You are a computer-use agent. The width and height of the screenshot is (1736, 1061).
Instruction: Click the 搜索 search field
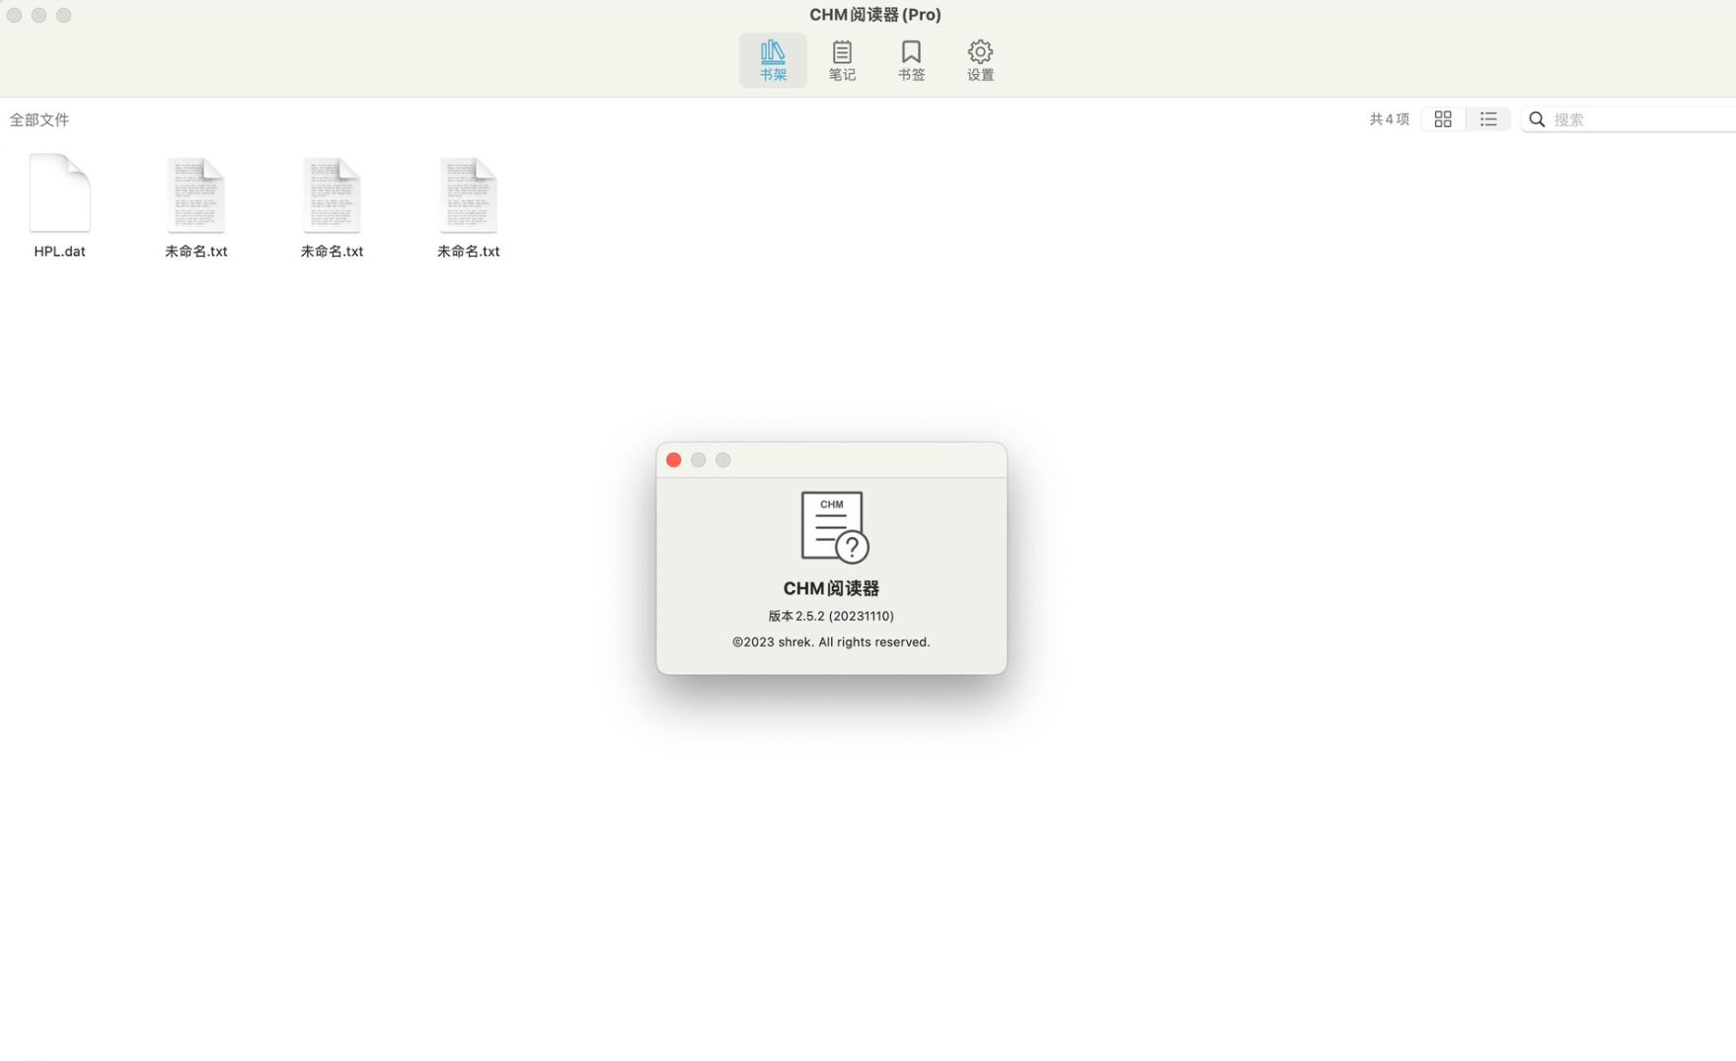(1629, 119)
